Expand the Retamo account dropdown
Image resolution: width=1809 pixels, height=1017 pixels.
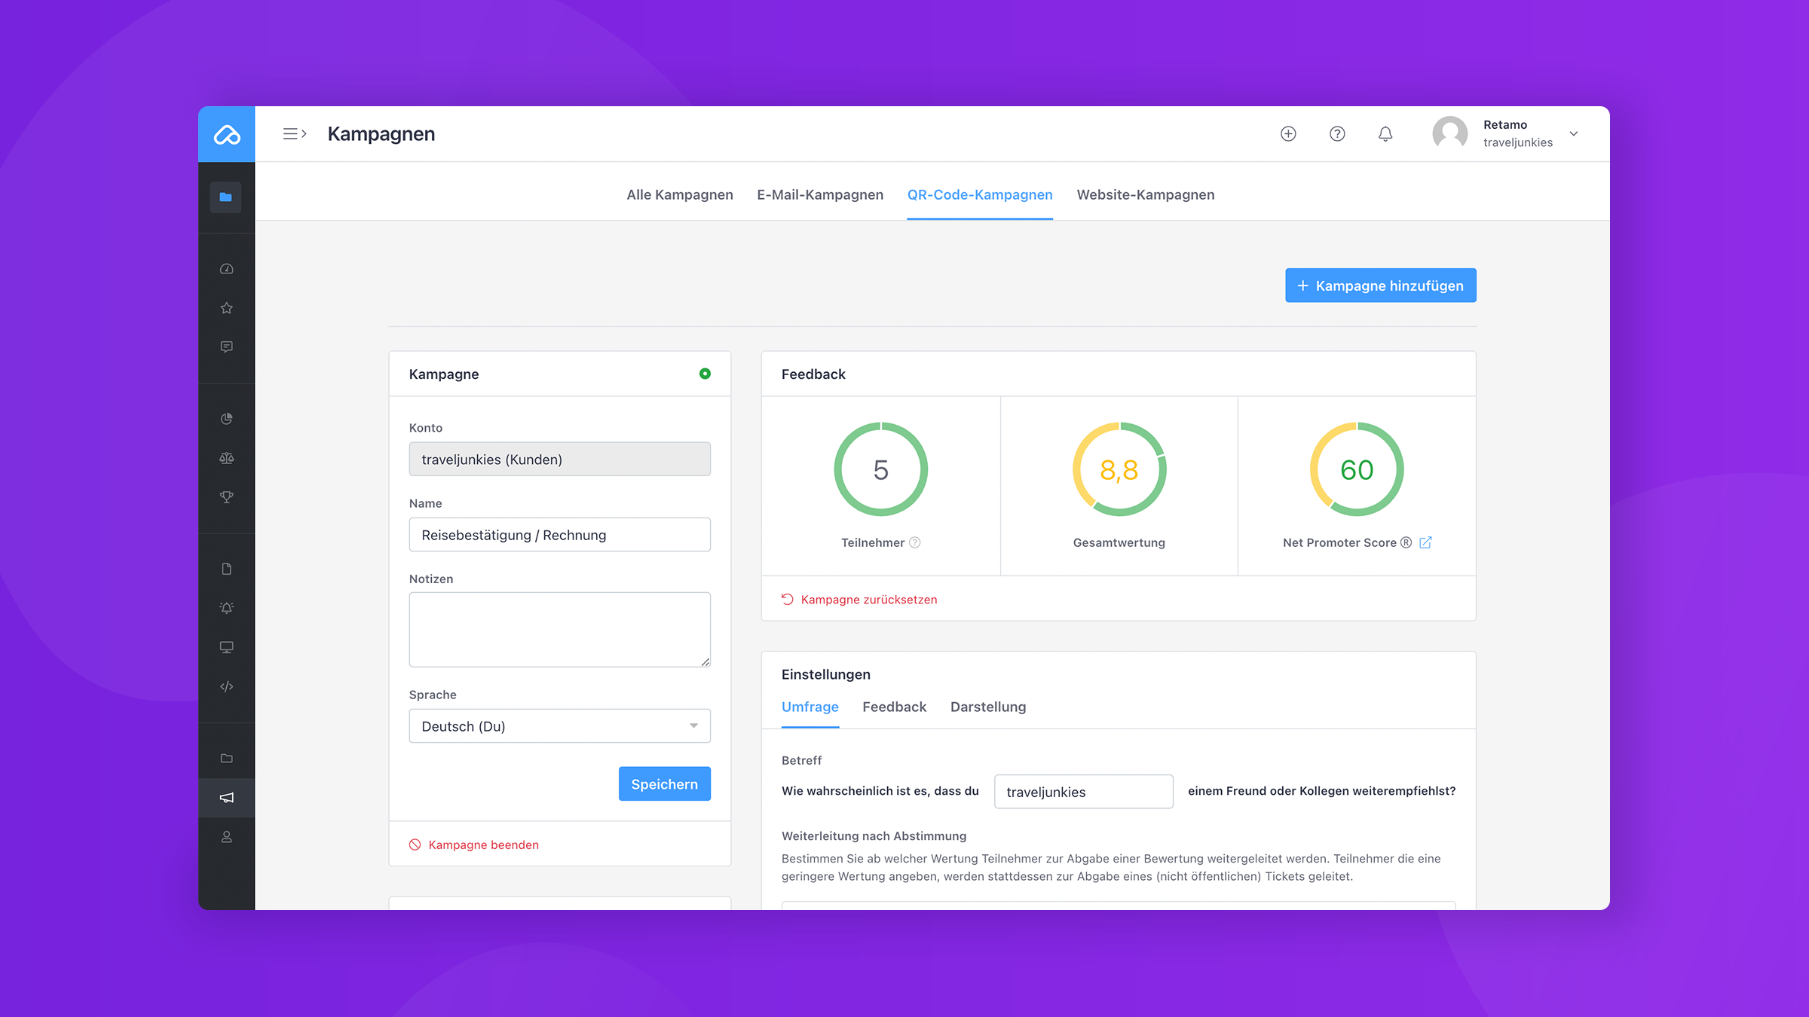pos(1574,133)
